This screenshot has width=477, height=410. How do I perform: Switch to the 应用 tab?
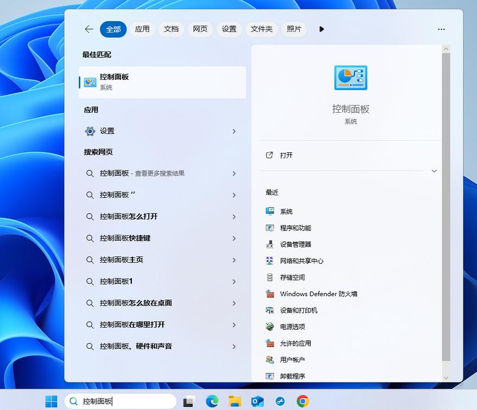click(142, 29)
